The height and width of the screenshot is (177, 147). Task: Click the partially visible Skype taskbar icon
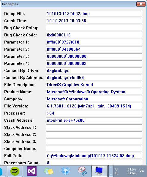click(x=1, y=171)
